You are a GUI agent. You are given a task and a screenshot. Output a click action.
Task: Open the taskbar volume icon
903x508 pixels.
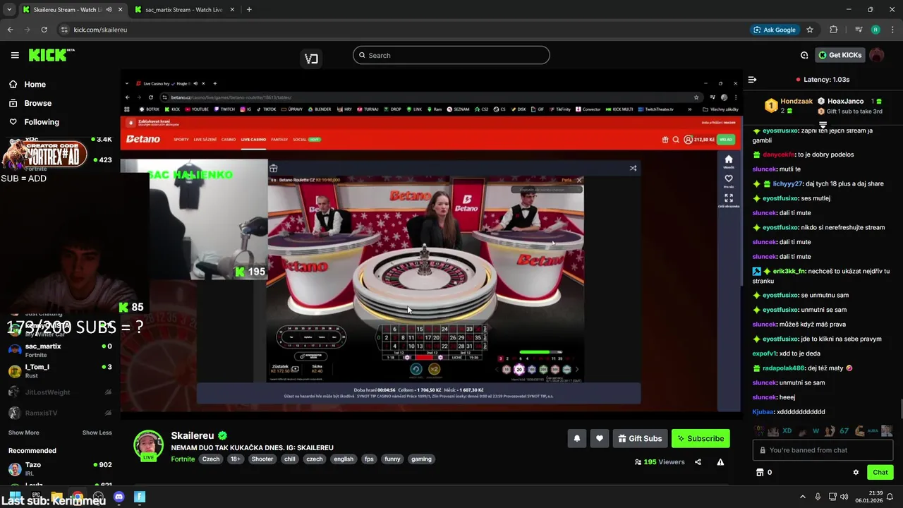[x=845, y=497]
